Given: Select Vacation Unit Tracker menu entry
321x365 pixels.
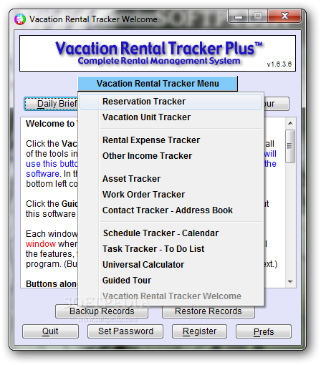Looking at the screenshot, I should pos(171,117).
